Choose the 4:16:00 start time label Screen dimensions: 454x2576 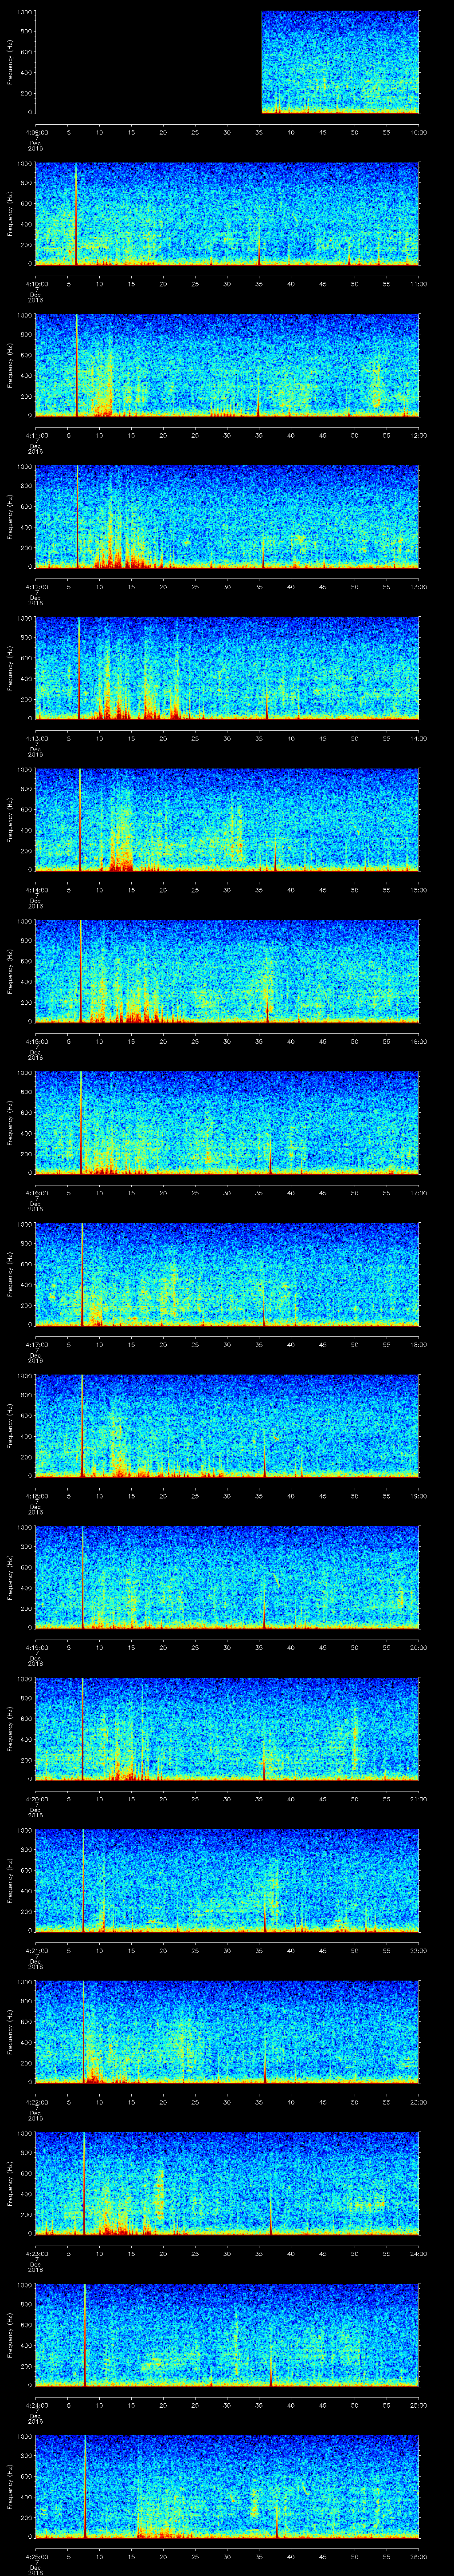(36, 1193)
